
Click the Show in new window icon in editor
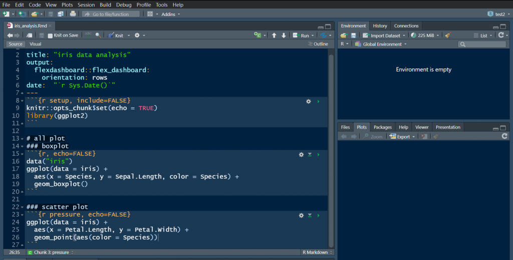29,35
